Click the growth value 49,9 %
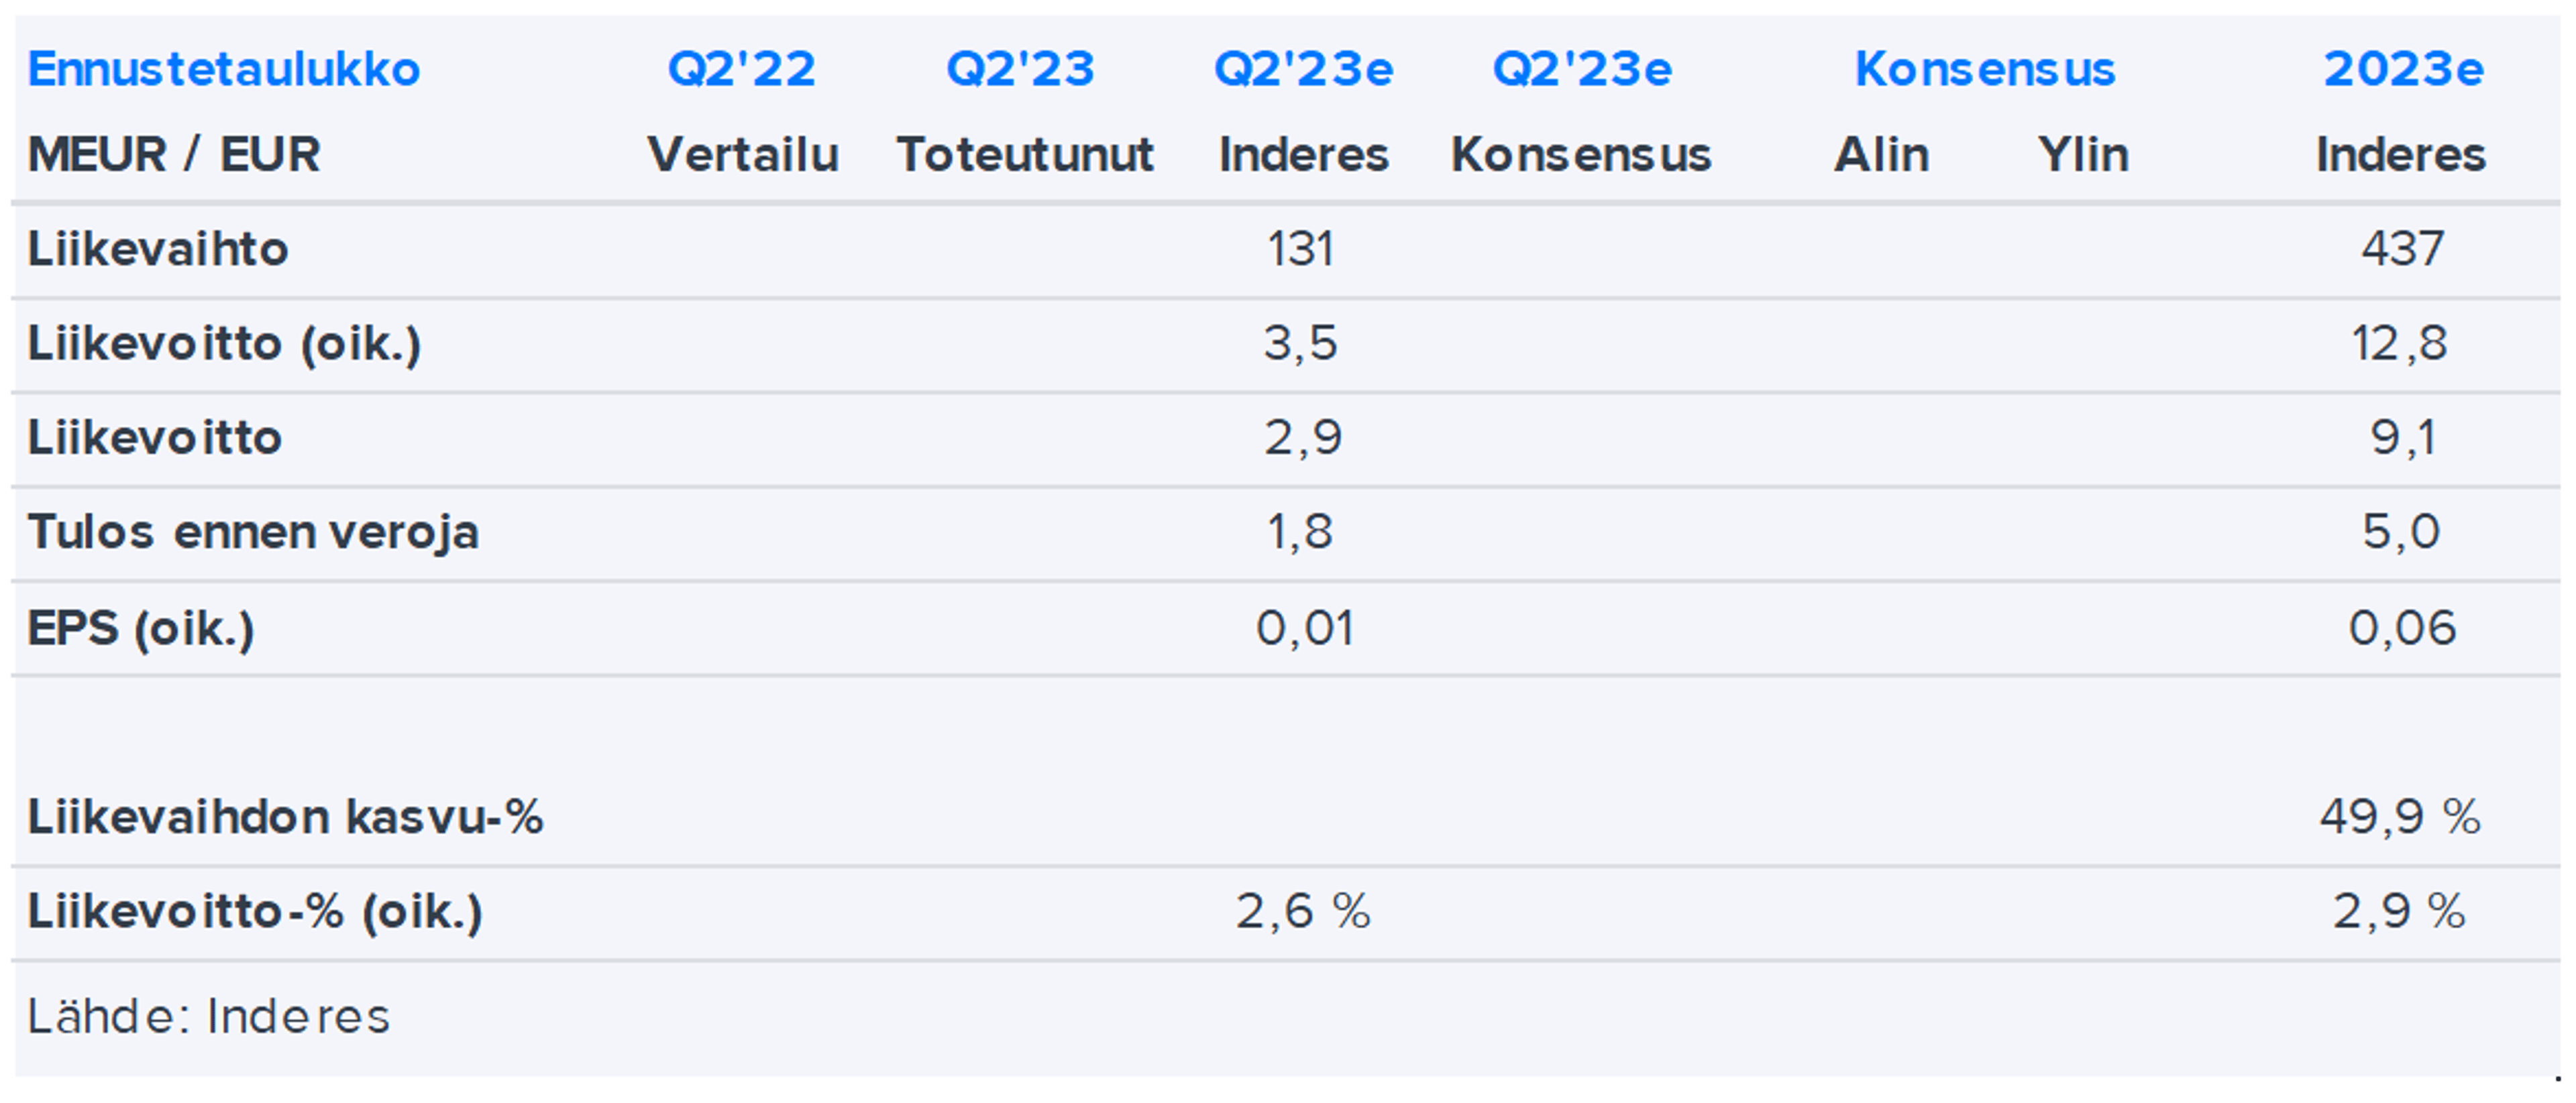Viewport: 2576px width, 1103px height. tap(2399, 817)
